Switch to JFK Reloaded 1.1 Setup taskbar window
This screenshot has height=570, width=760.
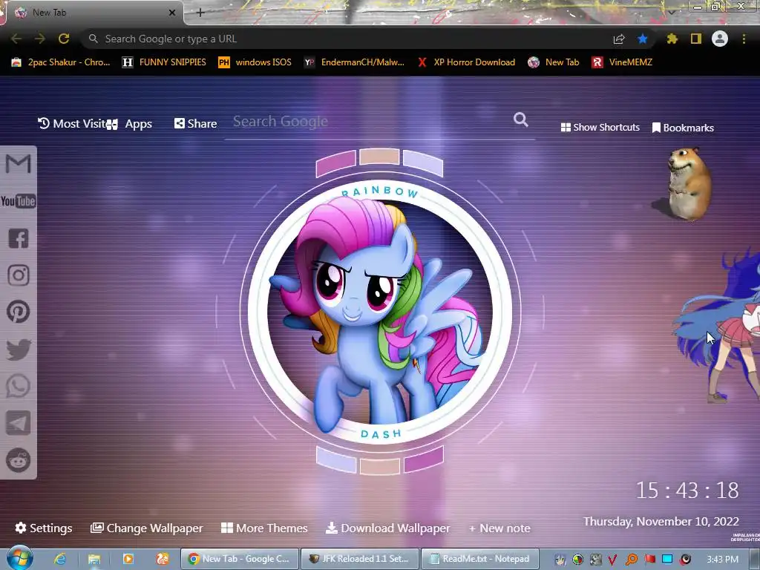[360, 559]
